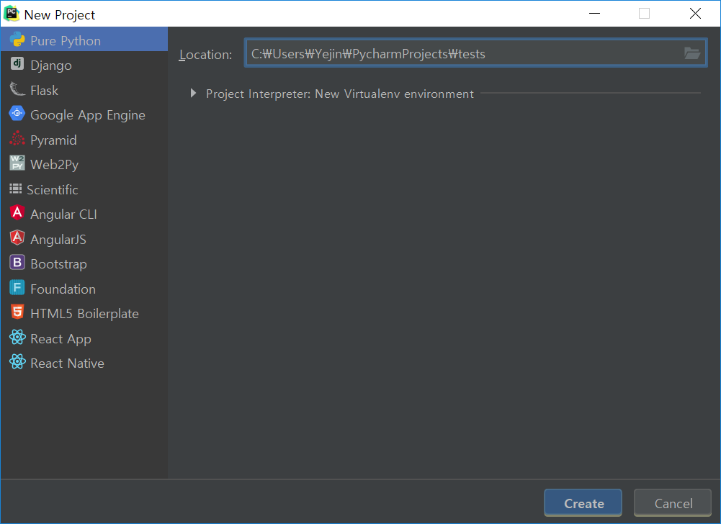The image size is (721, 524).
Task: Select HTML5 Boilerplate label in list
Action: click(84, 314)
